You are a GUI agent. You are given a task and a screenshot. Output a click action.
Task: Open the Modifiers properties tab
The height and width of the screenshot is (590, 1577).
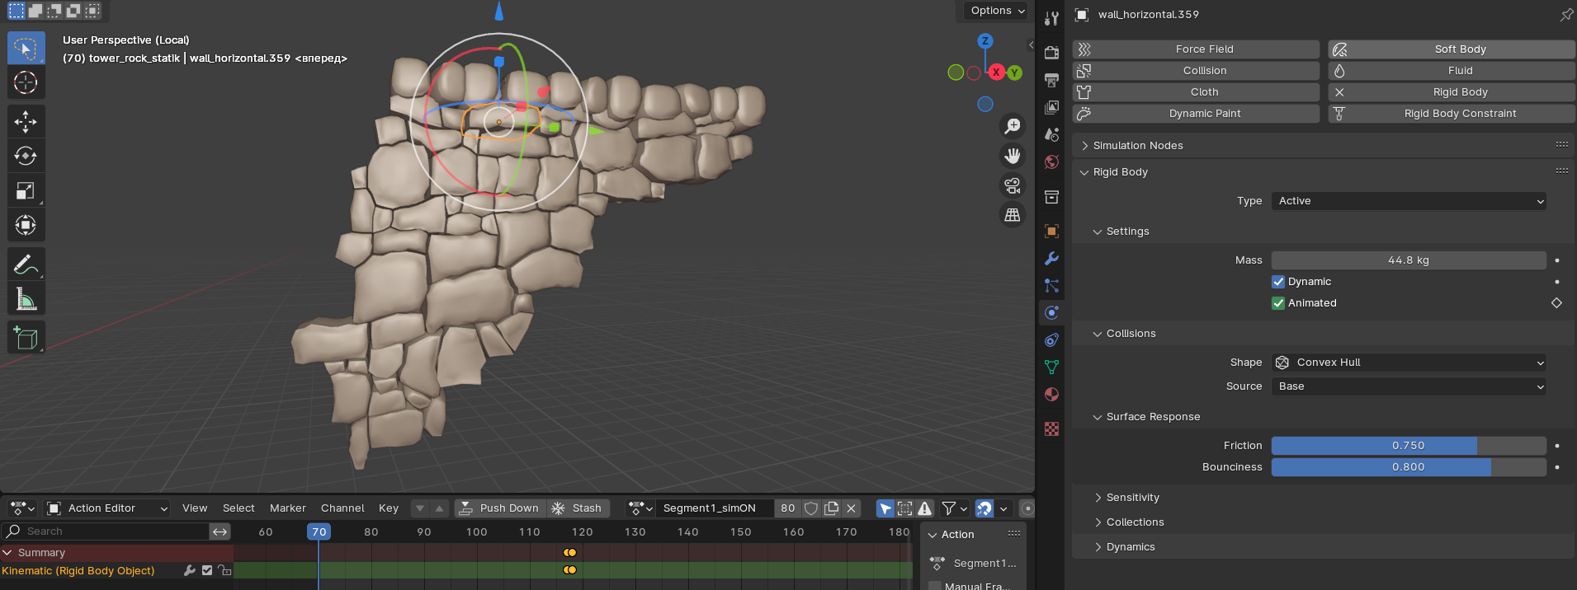1051,259
